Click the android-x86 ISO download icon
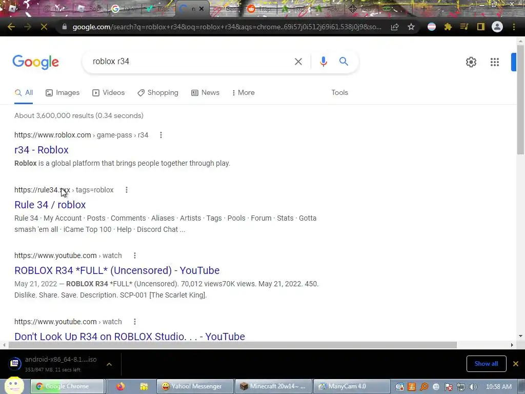Image resolution: width=525 pixels, height=394 pixels. 15,363
